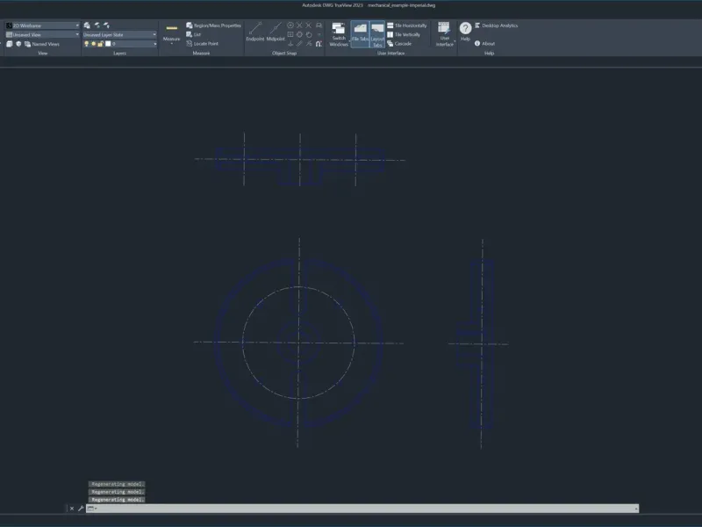This screenshot has height=527, width=702.
Task: Click the User Interface panel title
Action: [x=390, y=53]
